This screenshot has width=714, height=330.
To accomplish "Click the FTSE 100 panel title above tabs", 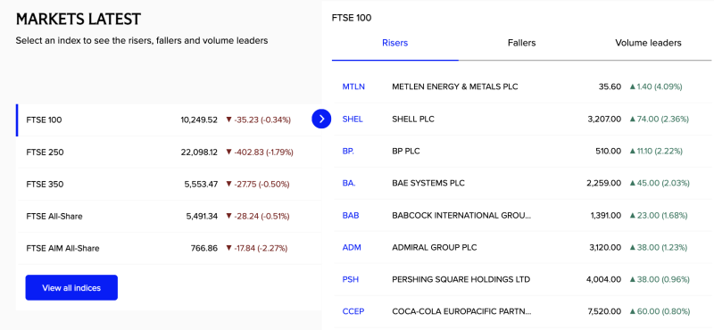I will tap(352, 18).
